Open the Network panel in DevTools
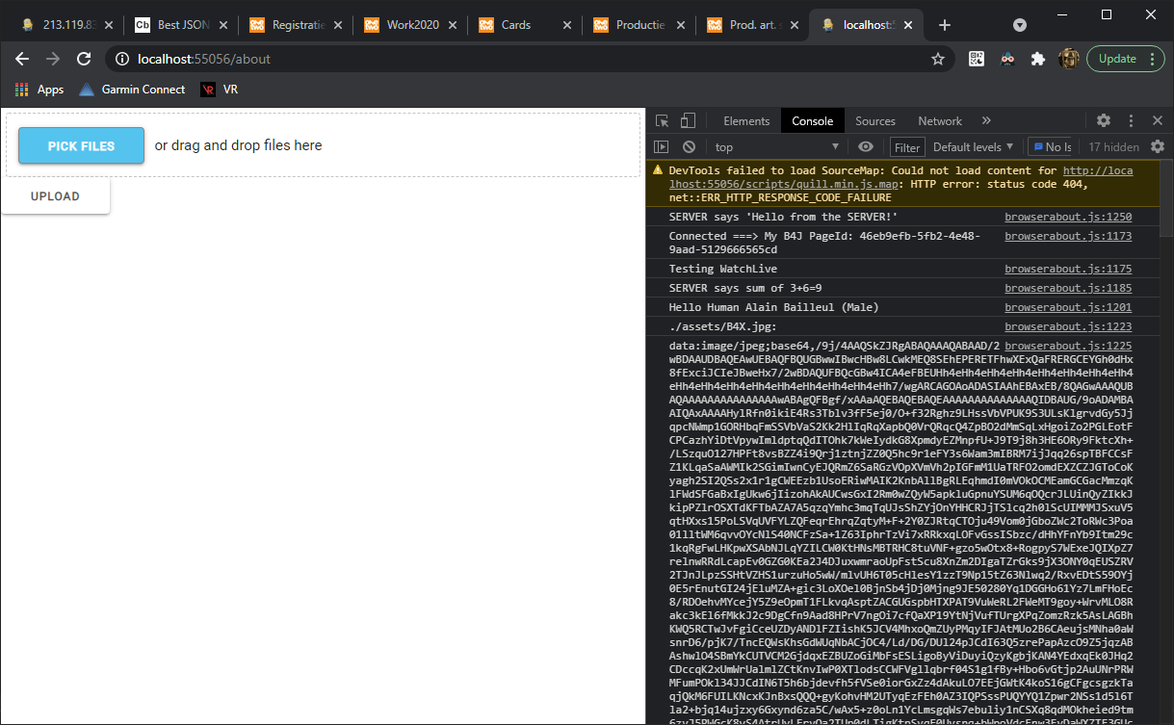 point(940,121)
